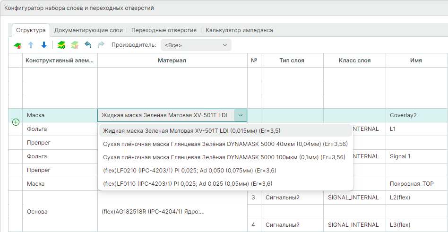This screenshot has width=448, height=232.
Task: Pick the DYNAMASK 5000 100мкм option
Action: pos(224,157)
